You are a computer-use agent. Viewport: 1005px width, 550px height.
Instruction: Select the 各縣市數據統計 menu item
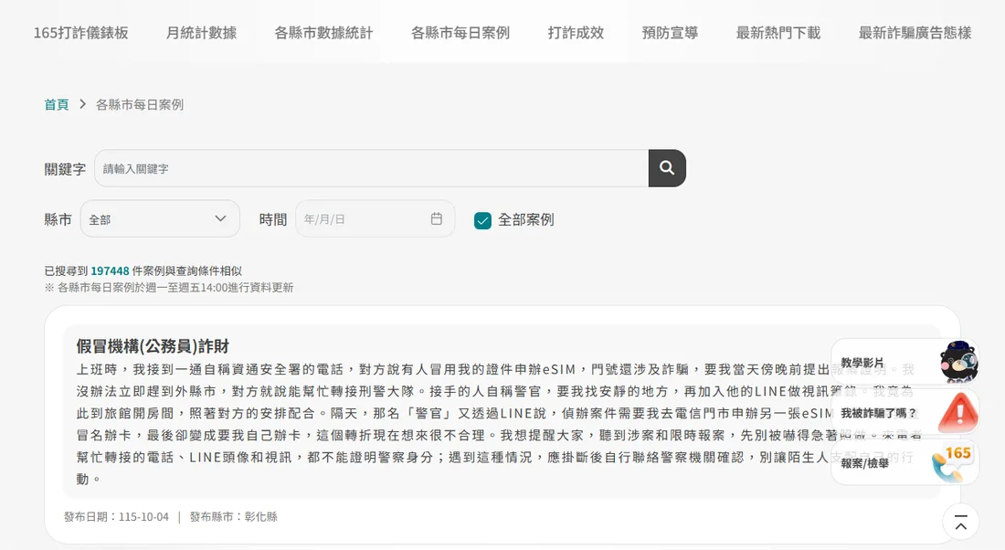pos(323,33)
